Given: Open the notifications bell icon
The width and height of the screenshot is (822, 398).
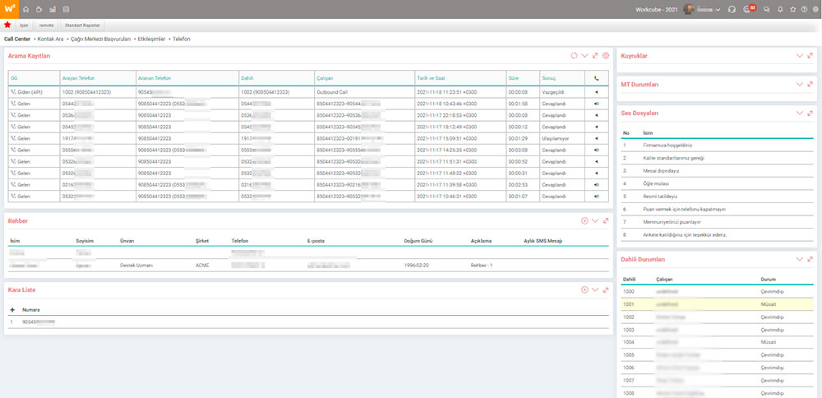Looking at the screenshot, I should point(780,9).
